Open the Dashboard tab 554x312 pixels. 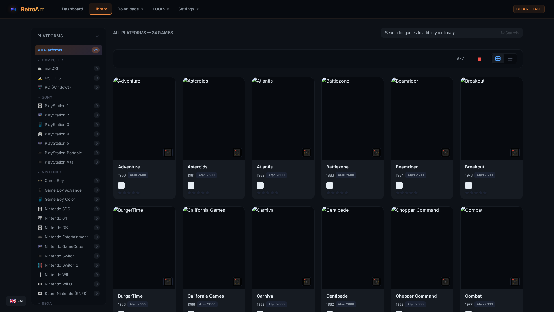tap(72, 9)
